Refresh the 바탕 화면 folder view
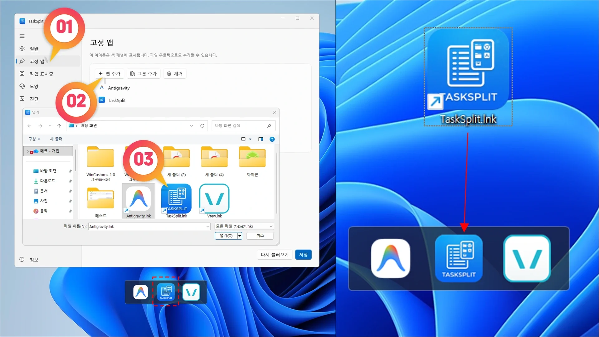 [202, 126]
